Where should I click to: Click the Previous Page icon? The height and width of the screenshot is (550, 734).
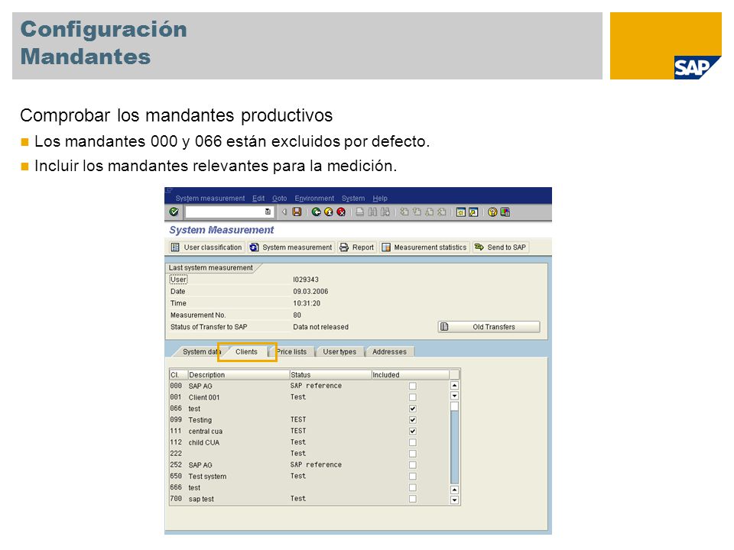[x=417, y=212]
